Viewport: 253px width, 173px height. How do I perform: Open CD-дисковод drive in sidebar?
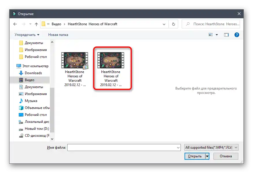tap(34, 136)
